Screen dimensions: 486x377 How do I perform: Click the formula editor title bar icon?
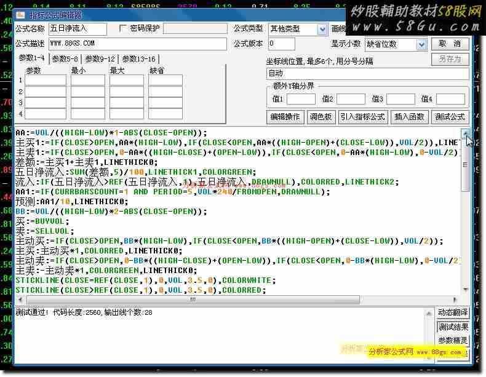[20, 15]
